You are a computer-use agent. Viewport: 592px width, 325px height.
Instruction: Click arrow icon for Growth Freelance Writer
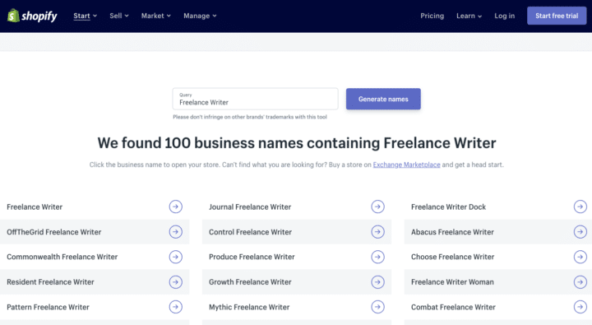(377, 282)
